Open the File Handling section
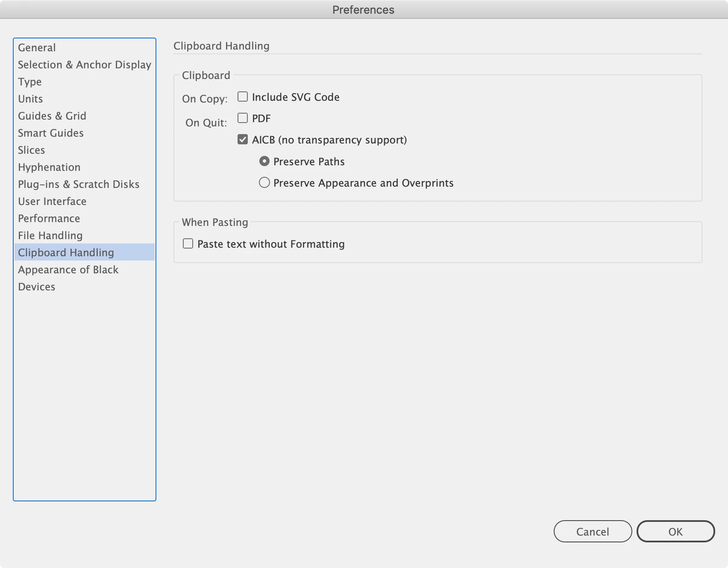Viewport: 728px width, 568px height. (x=85, y=235)
